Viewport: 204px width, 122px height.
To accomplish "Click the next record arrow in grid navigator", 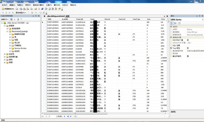I will point(65,116).
